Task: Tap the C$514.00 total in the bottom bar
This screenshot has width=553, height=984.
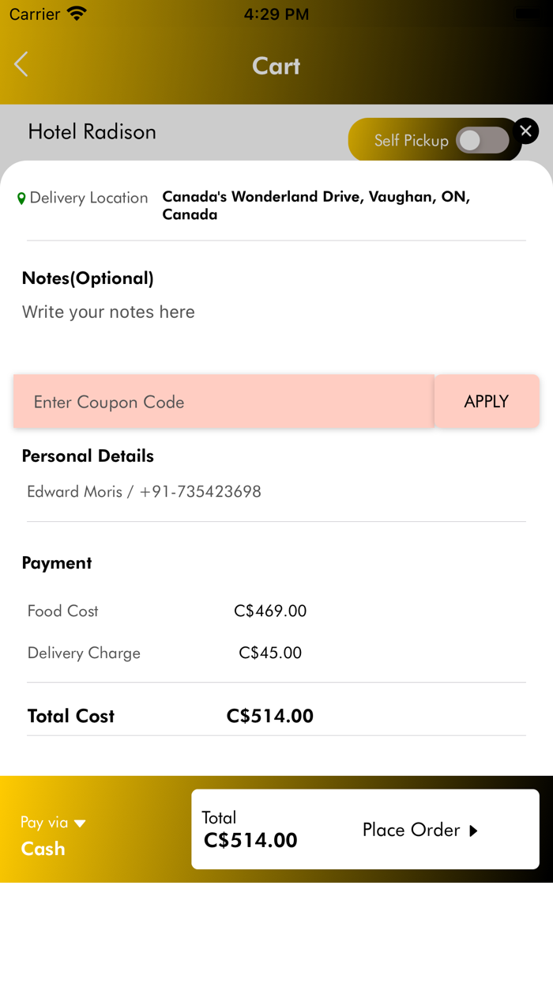Action: (x=250, y=840)
